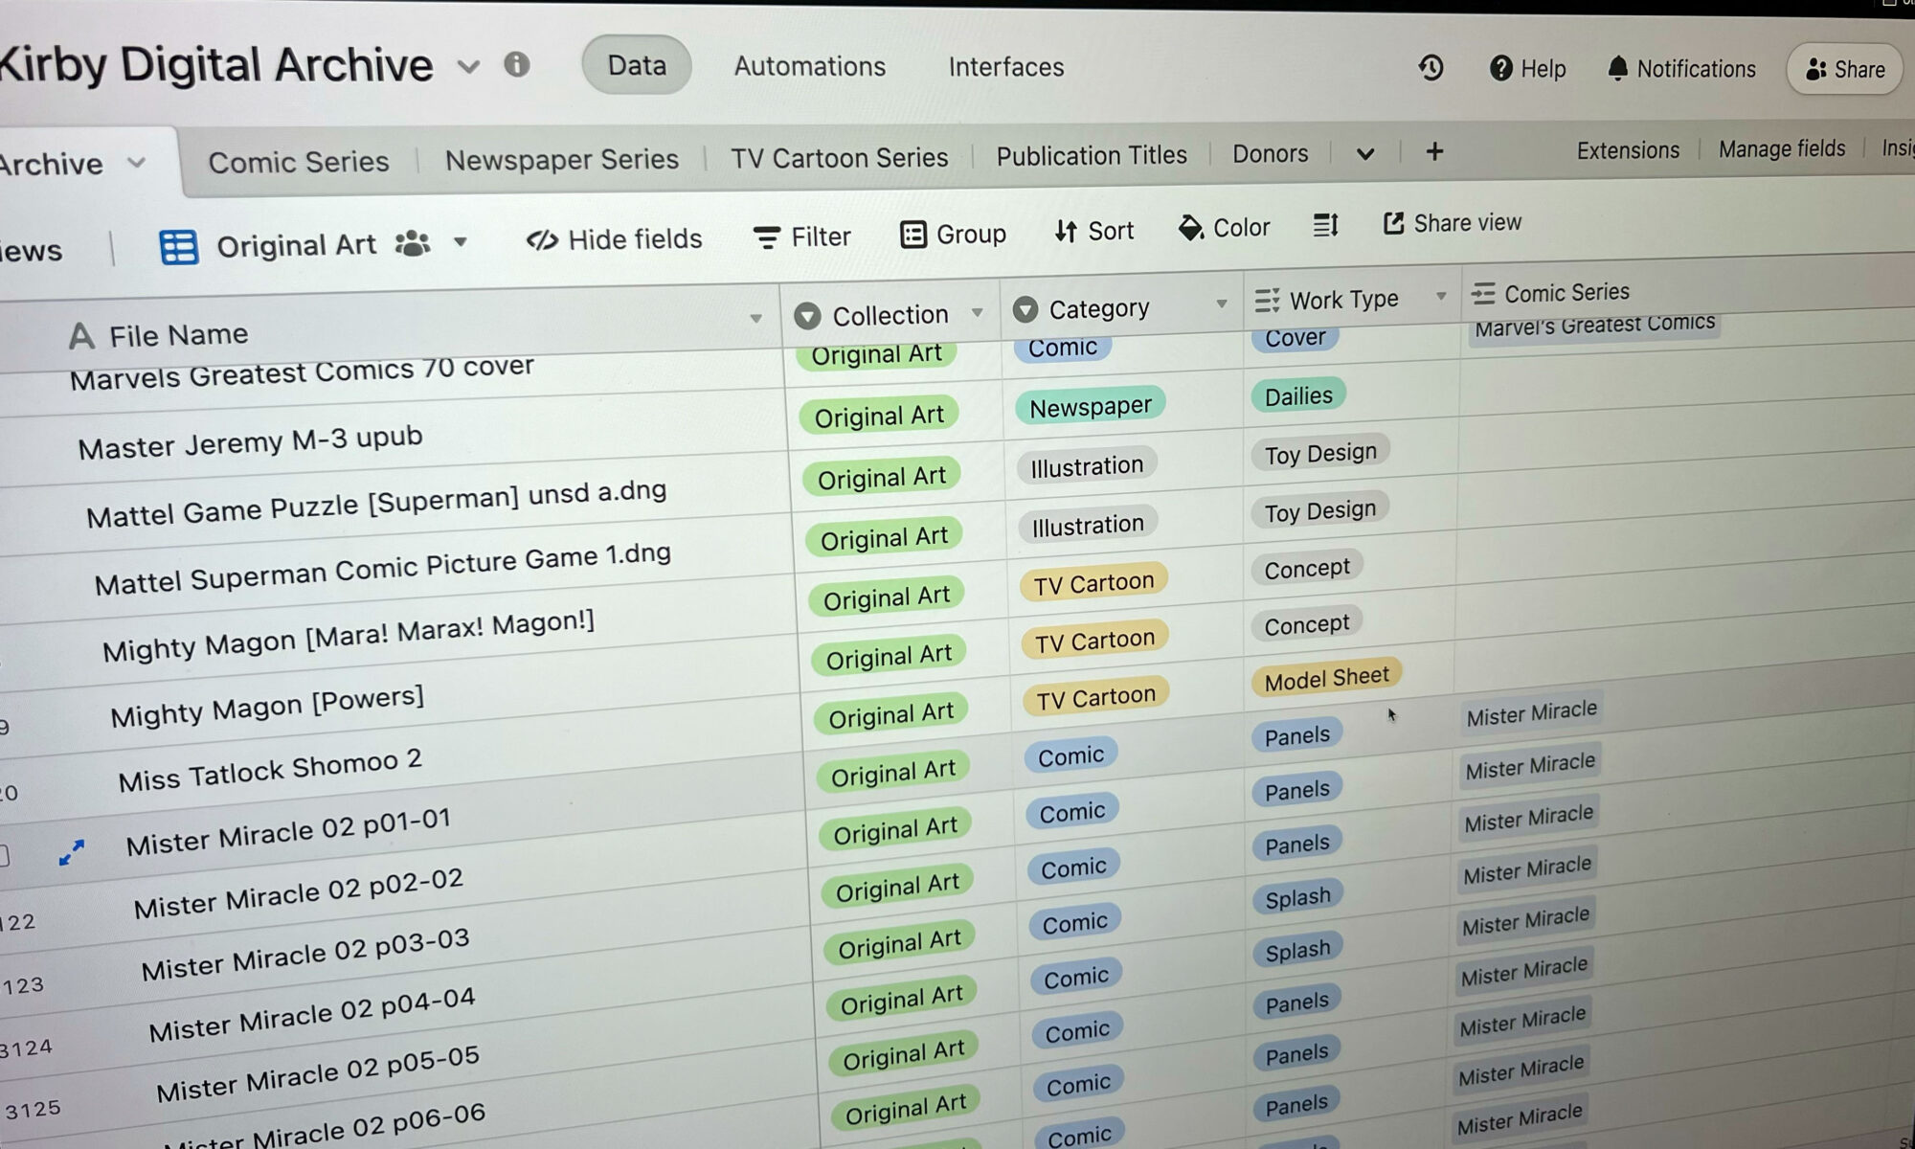Expand the Original Art view options arrow

[461, 241]
